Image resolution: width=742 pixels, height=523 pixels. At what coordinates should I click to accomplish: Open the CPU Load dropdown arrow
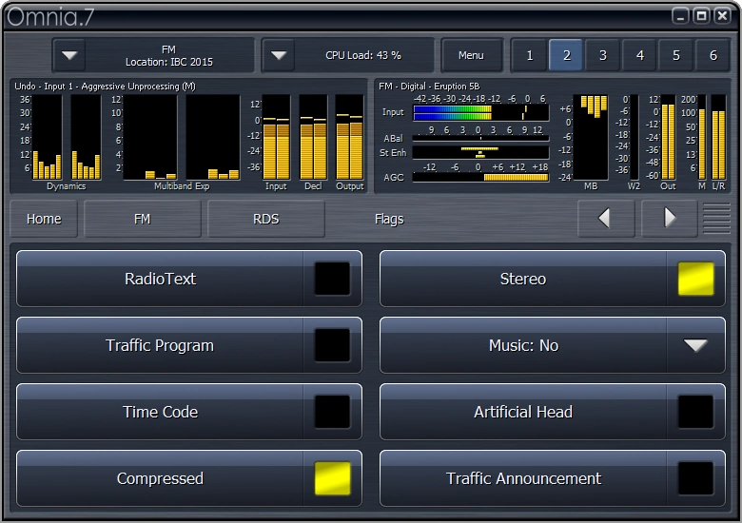coord(278,55)
